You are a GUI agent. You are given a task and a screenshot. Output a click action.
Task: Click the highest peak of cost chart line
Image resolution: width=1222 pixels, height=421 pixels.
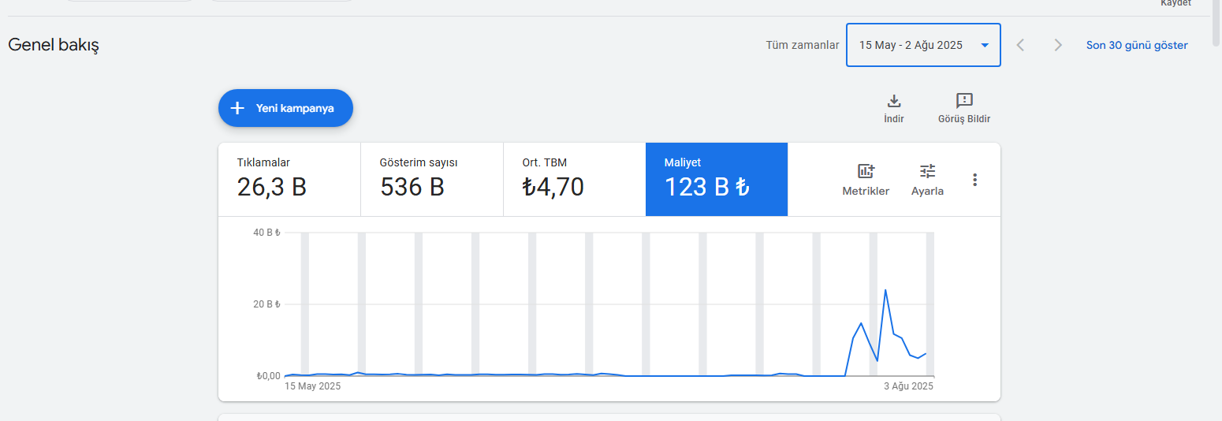885,290
